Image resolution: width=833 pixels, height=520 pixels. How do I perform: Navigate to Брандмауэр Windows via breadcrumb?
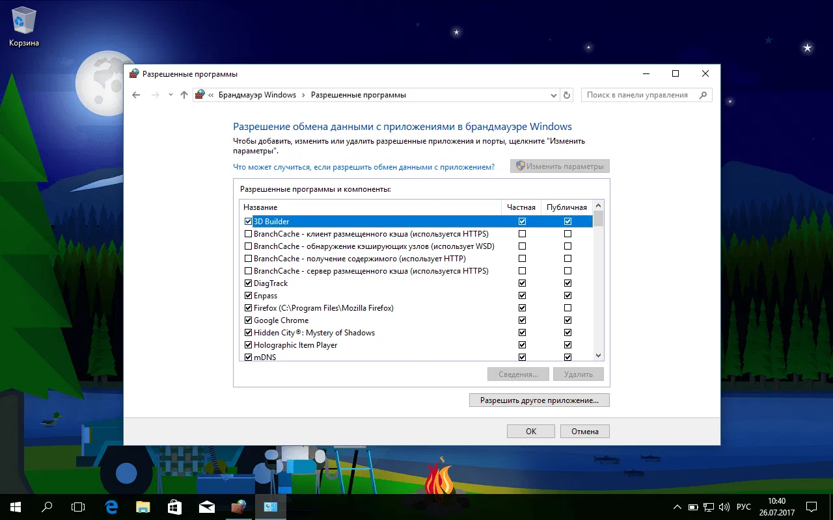pyautogui.click(x=257, y=94)
